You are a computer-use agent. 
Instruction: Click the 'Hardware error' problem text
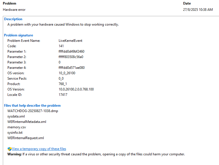(14, 10)
